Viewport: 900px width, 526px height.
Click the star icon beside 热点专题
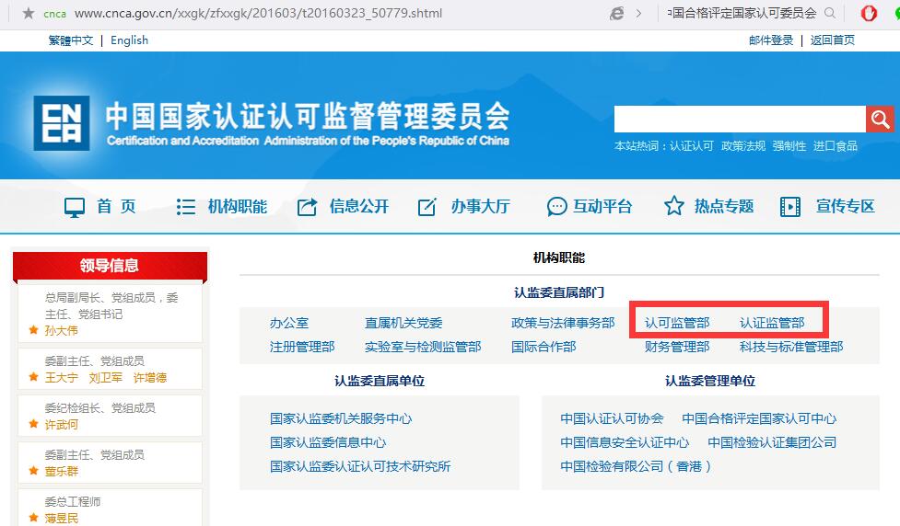(674, 206)
